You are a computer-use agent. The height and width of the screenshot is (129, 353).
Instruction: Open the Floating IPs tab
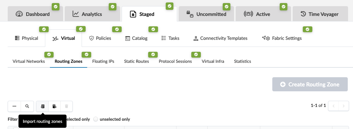tap(103, 61)
